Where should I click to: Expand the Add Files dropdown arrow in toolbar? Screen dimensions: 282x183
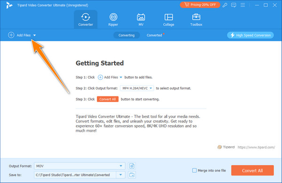click(34, 35)
